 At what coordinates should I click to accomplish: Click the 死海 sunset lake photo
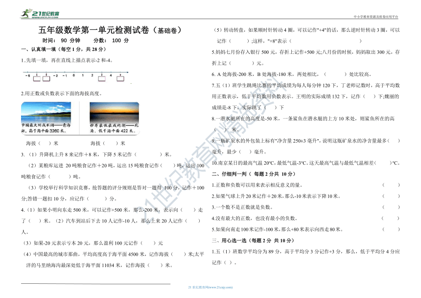pos(115,112)
